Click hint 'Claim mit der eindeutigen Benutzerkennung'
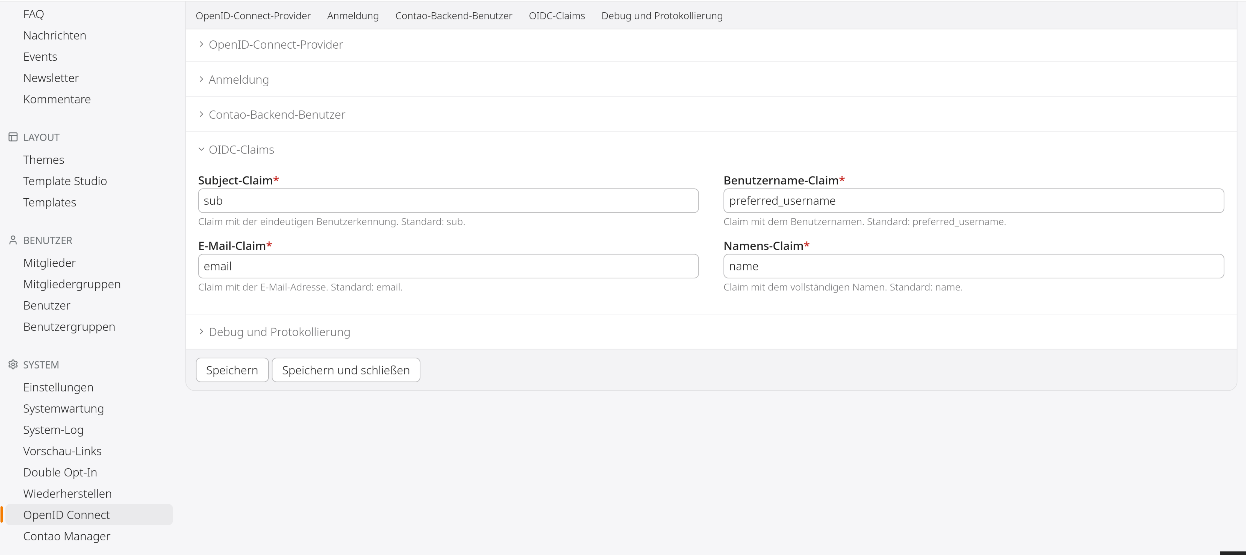This screenshot has height=555, width=1246. pyautogui.click(x=331, y=222)
